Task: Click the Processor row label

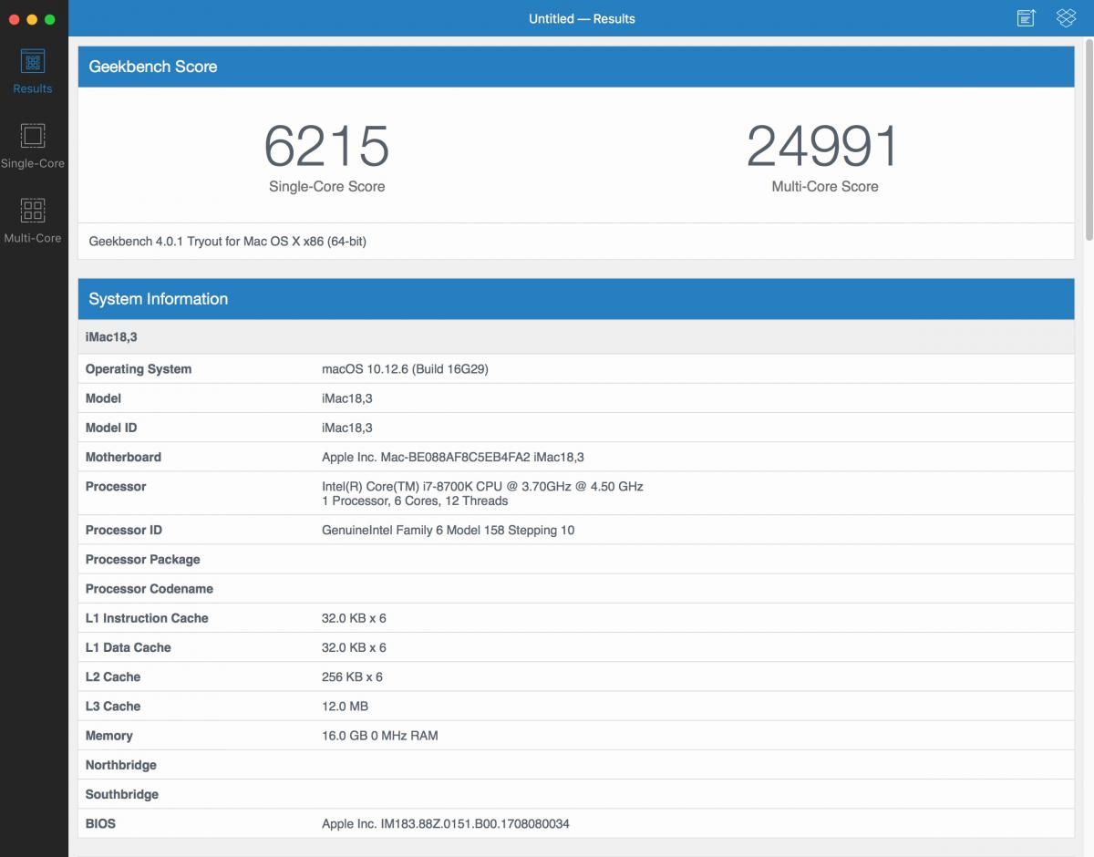Action: pos(116,486)
